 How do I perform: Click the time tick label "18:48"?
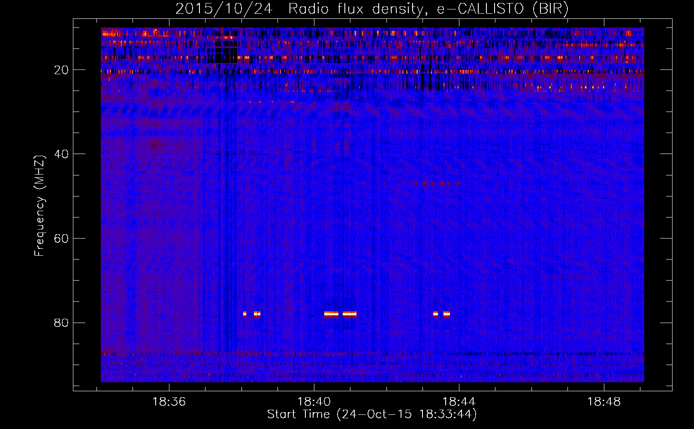[604, 402]
